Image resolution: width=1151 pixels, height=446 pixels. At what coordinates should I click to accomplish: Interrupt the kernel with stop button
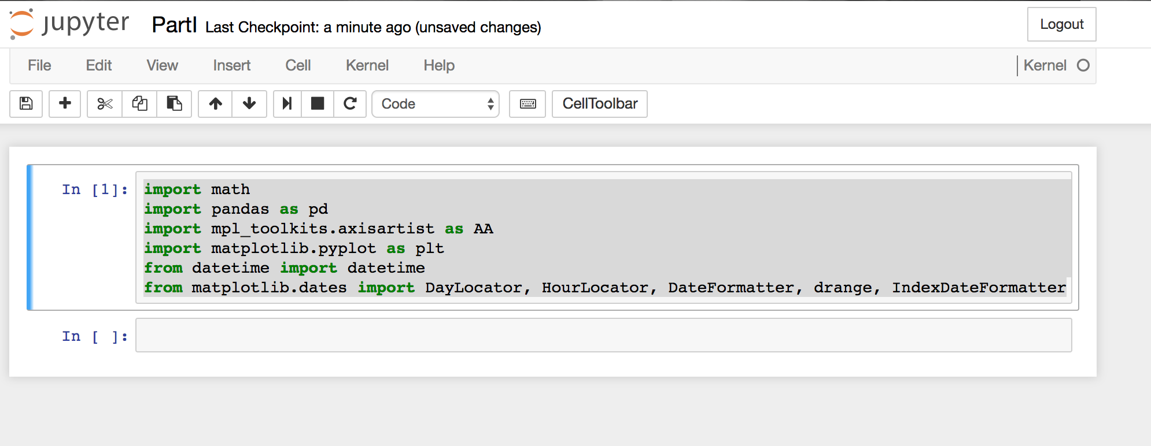click(318, 104)
